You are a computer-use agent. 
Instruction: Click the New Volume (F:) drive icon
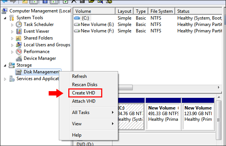(77, 31)
